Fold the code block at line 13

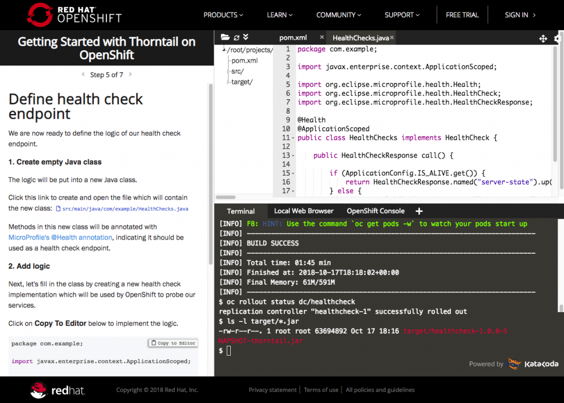[292, 156]
